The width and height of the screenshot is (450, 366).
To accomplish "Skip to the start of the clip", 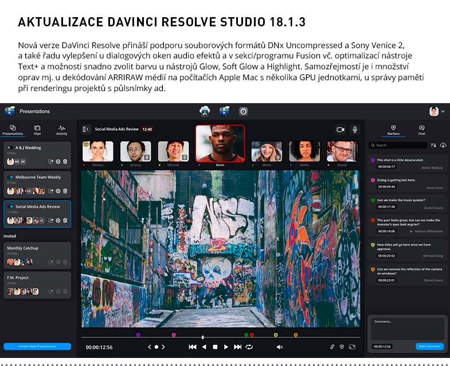I will (193, 347).
